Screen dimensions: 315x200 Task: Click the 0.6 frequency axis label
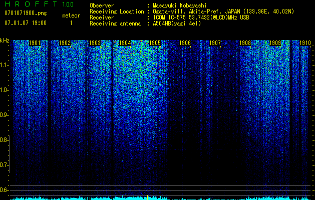(4, 190)
